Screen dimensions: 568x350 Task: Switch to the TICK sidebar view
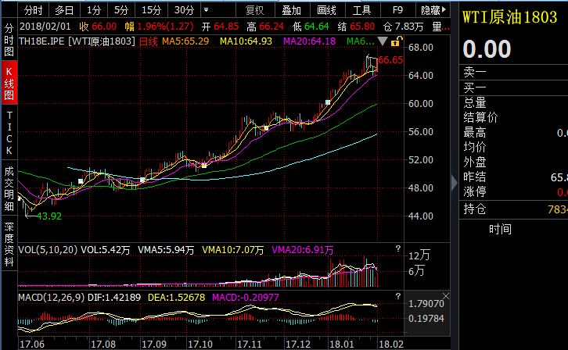click(x=9, y=133)
